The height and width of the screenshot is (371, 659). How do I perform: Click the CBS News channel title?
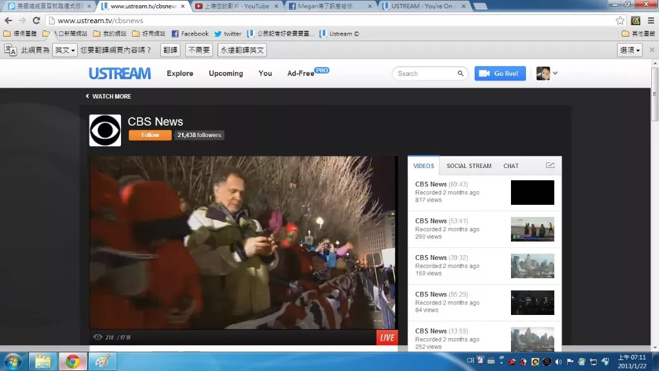[x=156, y=122]
